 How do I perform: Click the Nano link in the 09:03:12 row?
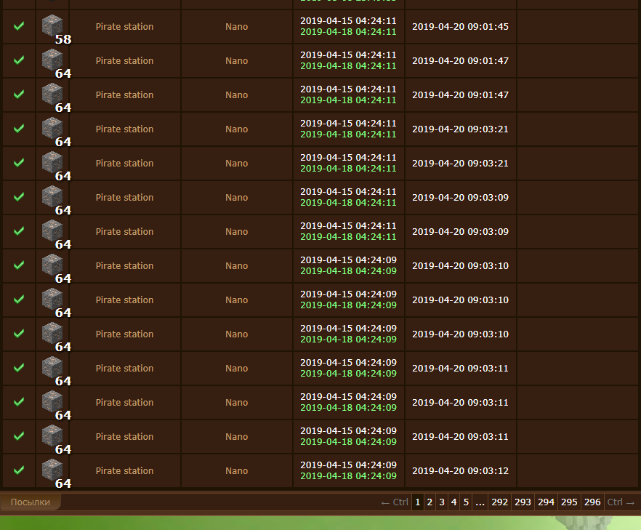point(236,471)
